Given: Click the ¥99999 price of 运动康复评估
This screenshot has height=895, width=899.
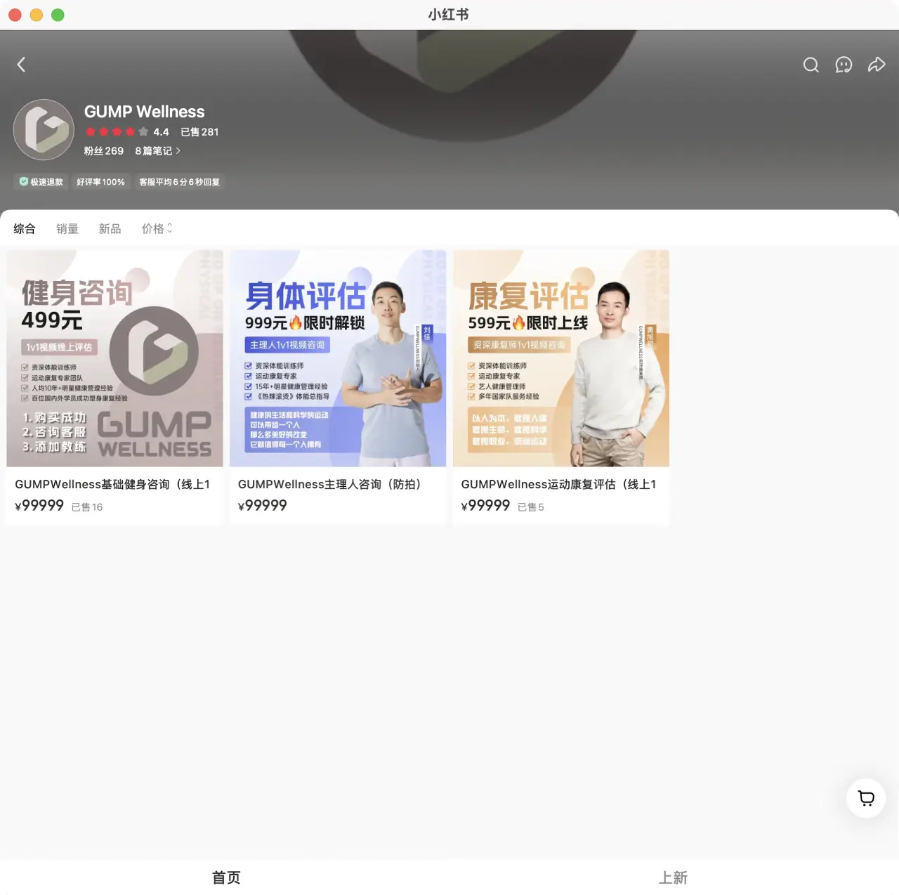Looking at the screenshot, I should click(486, 506).
